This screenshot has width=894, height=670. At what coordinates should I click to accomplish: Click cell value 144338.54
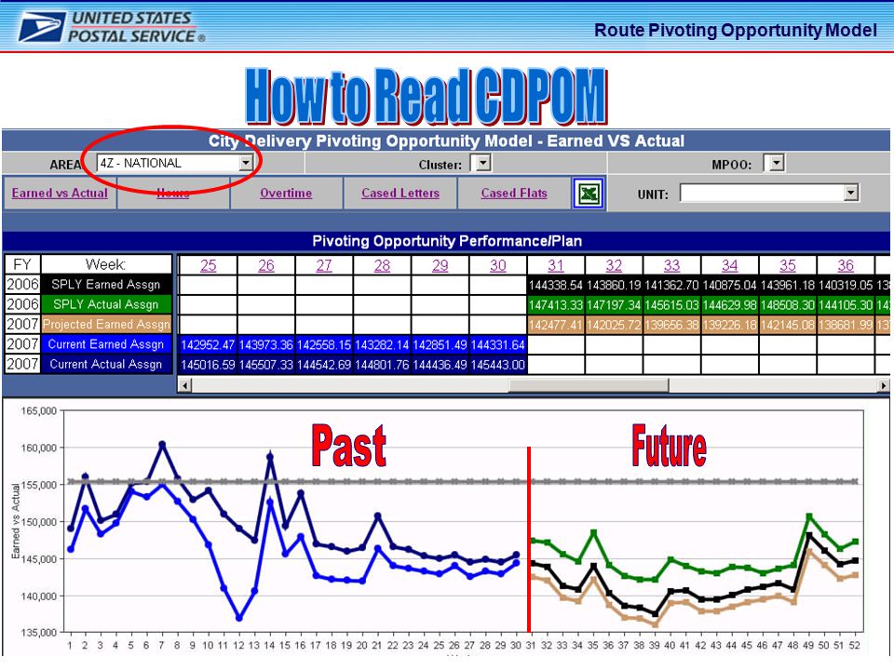coord(556,285)
